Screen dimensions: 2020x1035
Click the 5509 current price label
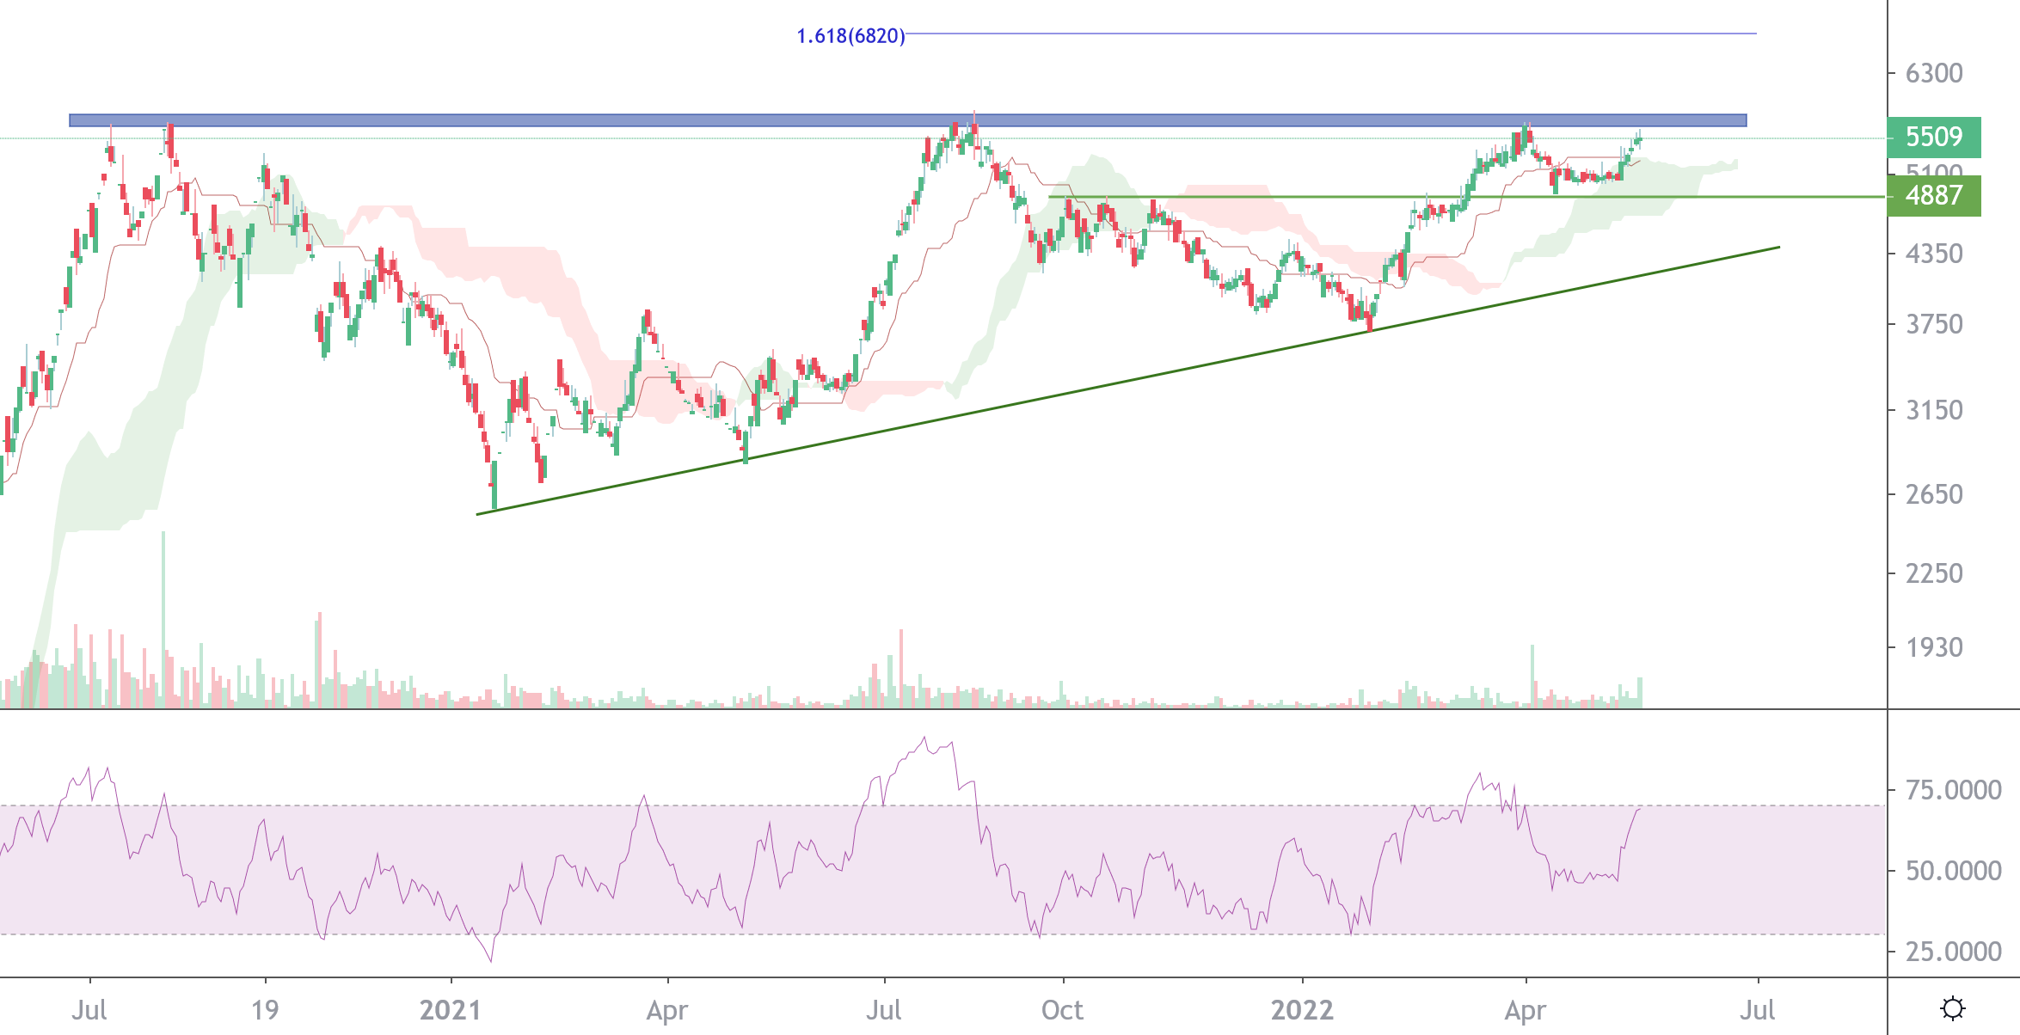(1933, 138)
